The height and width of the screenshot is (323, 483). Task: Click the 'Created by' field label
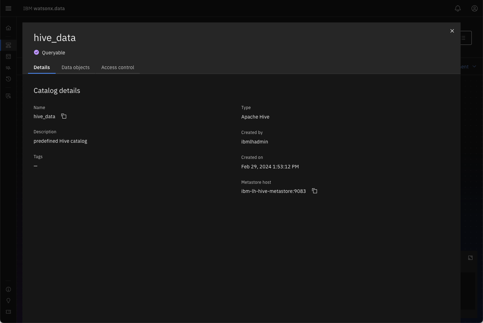coord(252,132)
